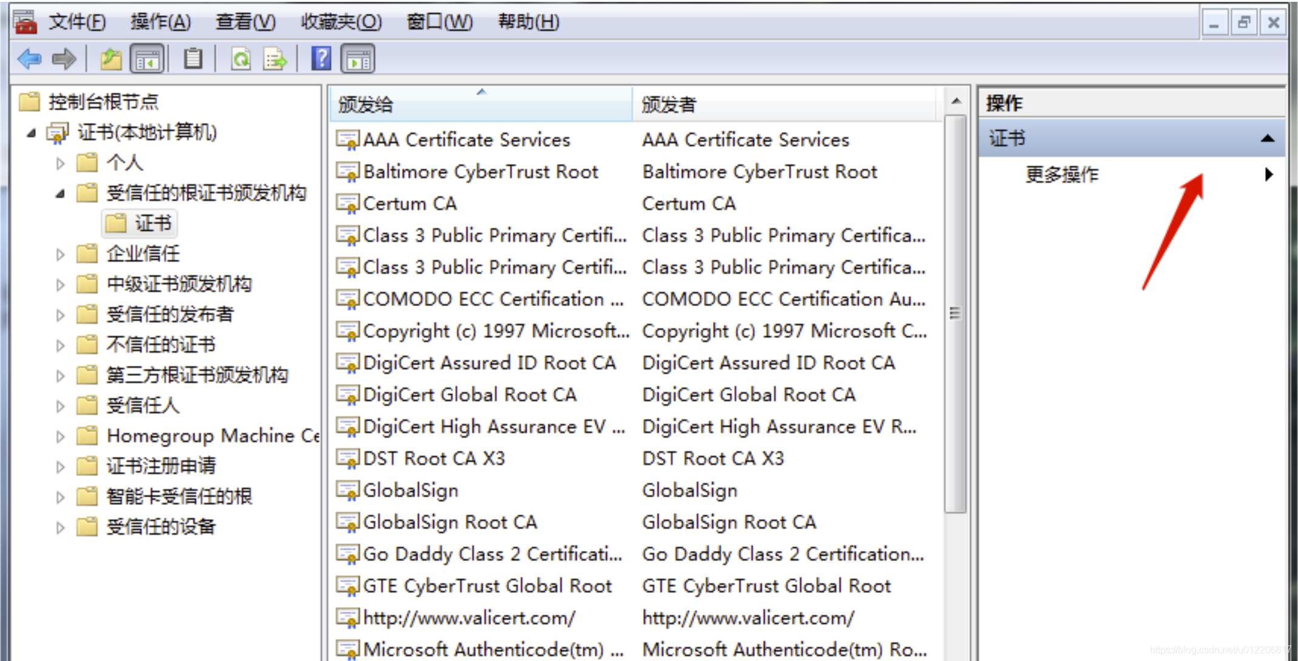Image resolution: width=1298 pixels, height=661 pixels.
Task: Collapse the 受信任的根证书颁发机构 node
Action: coord(60,194)
